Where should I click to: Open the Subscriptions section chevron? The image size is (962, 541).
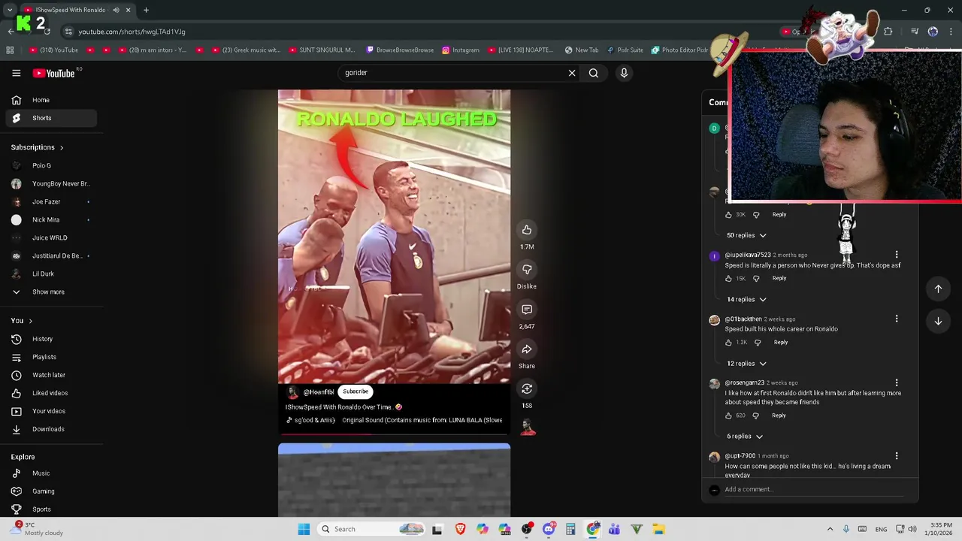click(62, 148)
